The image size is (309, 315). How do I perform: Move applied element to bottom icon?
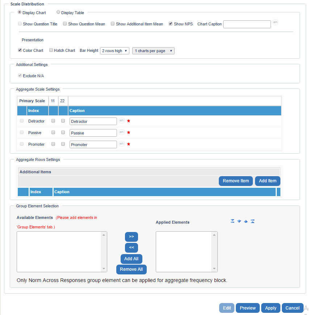232,221
